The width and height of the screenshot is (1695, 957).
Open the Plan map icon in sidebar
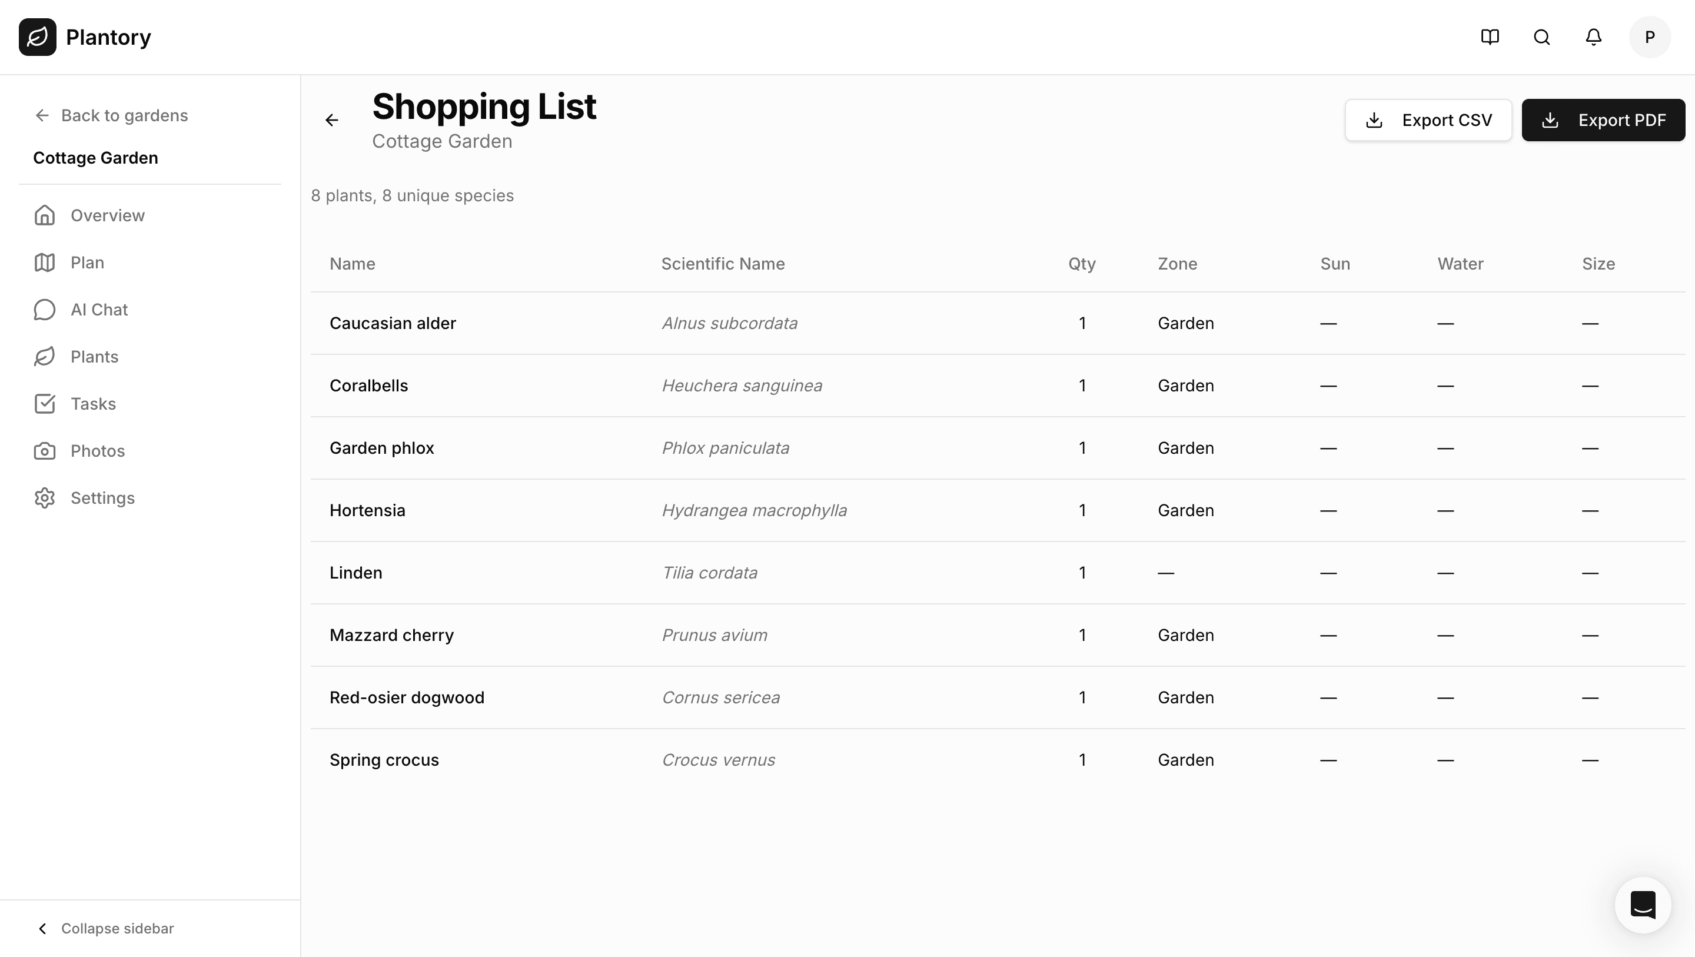pyautogui.click(x=44, y=262)
